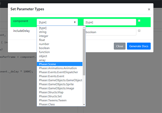Select object from the type list

[60, 56]
